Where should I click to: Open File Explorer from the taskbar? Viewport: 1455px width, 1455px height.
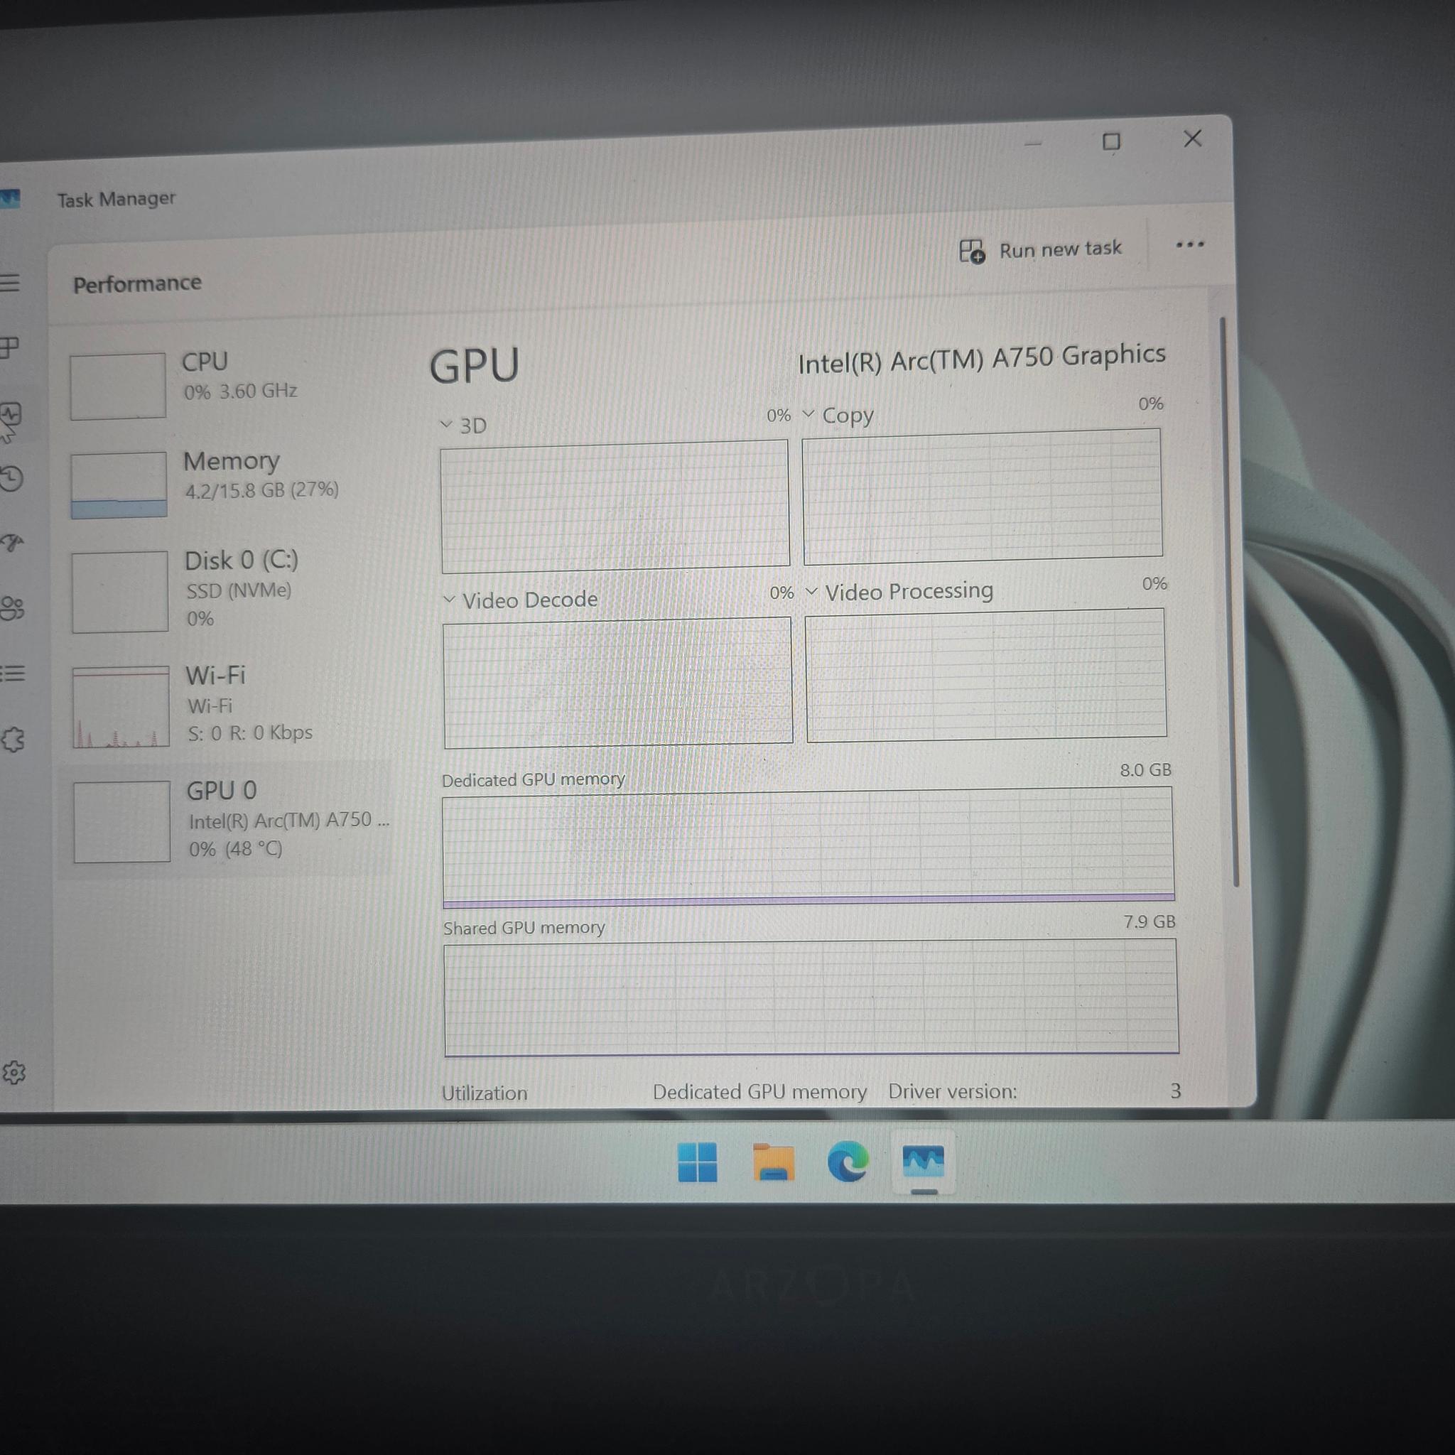(773, 1162)
